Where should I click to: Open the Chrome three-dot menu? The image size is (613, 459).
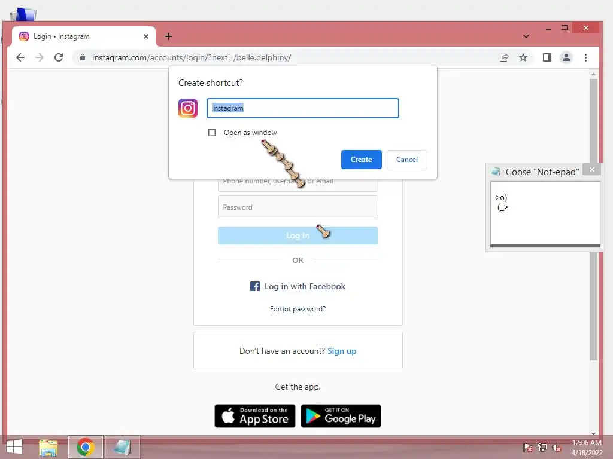tap(585, 58)
